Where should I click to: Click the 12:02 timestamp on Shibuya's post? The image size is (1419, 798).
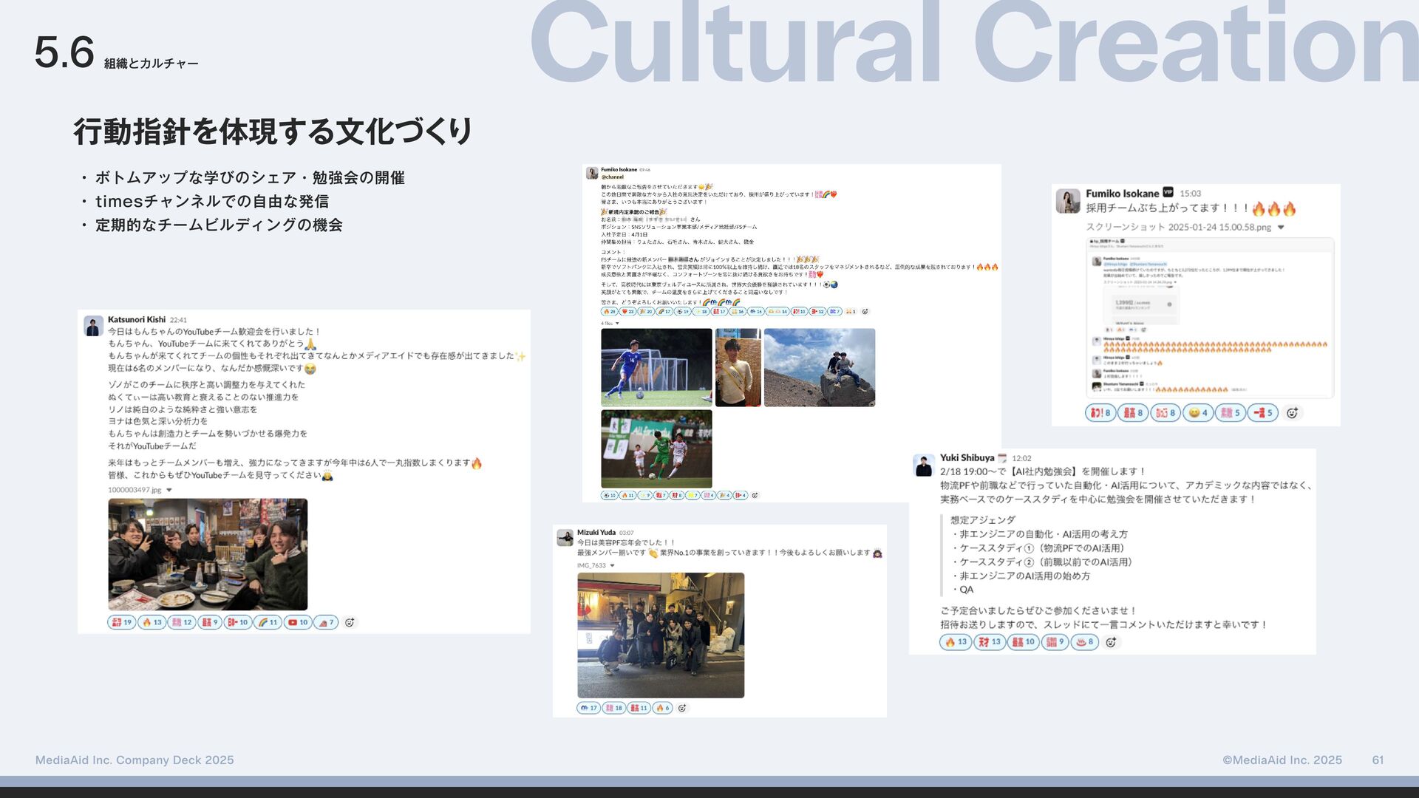pos(1021,458)
